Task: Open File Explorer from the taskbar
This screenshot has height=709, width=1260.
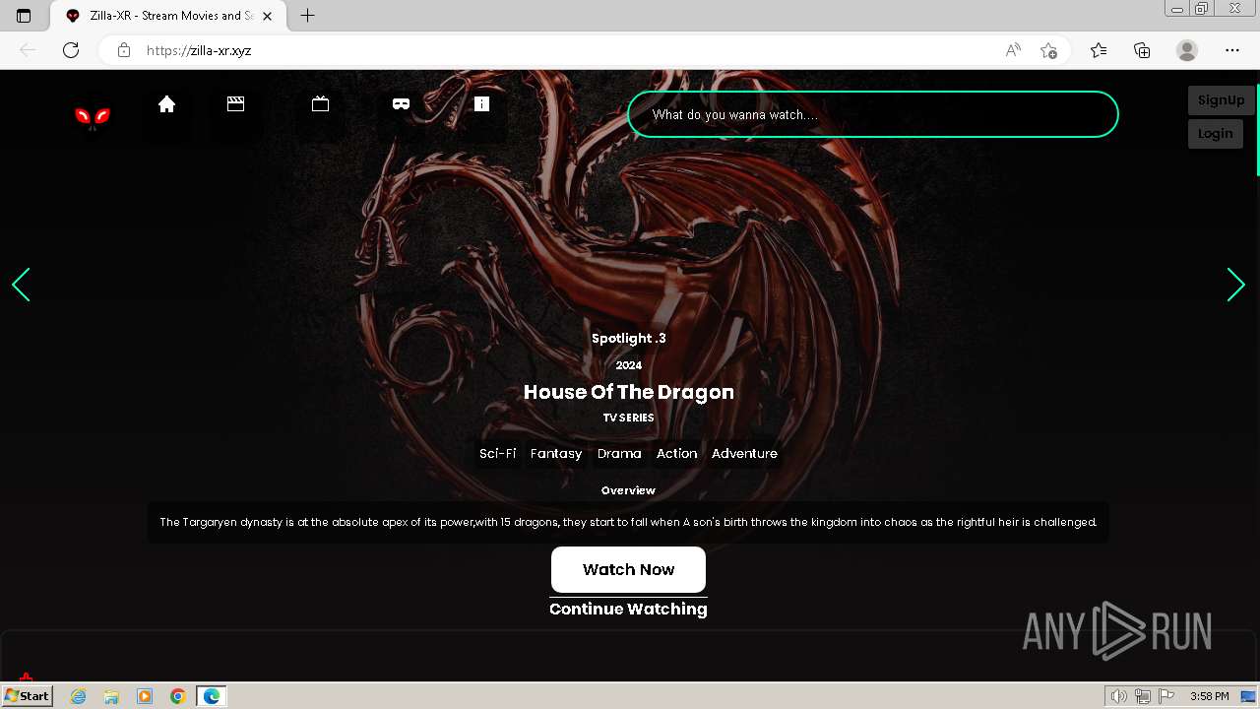Action: (x=111, y=696)
